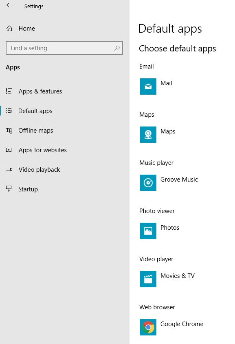Screen dimensions: 235x344
Task: Click the Google Chrome browser icon
Action: click(148, 327)
